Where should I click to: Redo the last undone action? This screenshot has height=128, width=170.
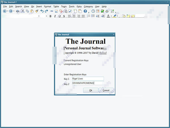pyautogui.click(x=46, y=11)
